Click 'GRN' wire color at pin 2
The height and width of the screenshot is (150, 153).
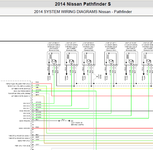(x=37, y=85)
